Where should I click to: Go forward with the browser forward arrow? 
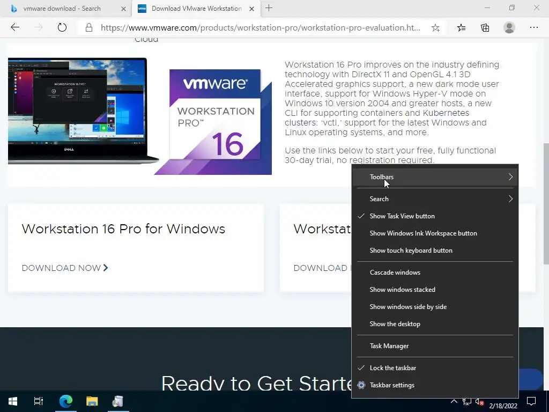(x=39, y=27)
